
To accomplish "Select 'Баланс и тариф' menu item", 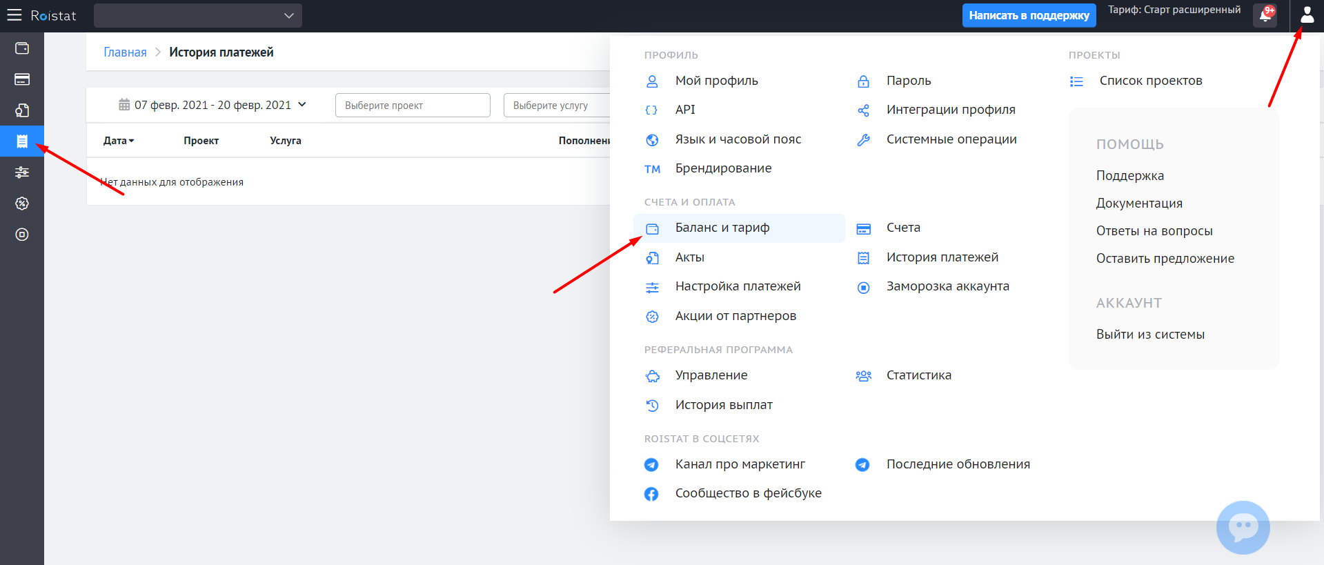I will coord(722,228).
